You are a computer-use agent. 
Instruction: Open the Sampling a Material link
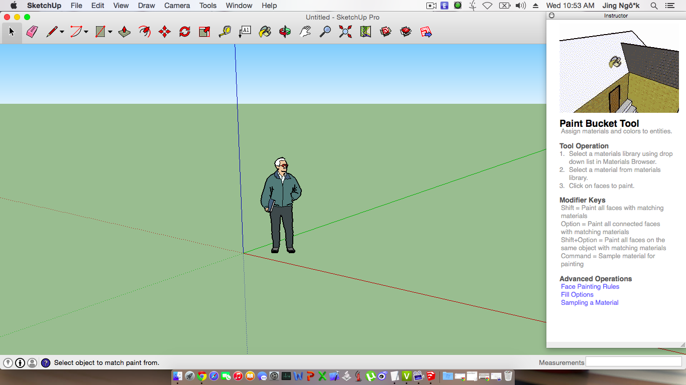[x=590, y=303]
